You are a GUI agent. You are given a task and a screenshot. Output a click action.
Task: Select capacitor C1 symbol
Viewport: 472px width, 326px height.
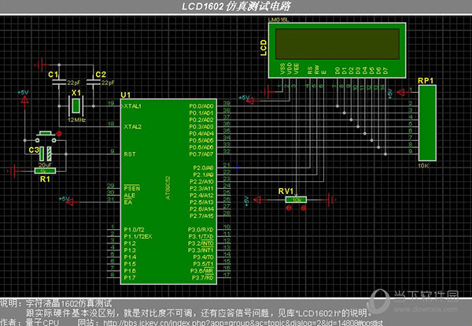tap(59, 82)
